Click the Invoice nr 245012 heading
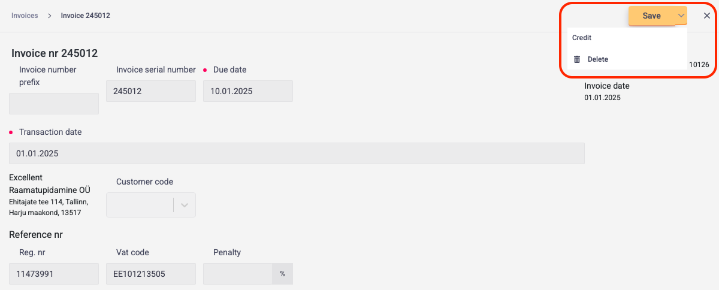 point(55,53)
